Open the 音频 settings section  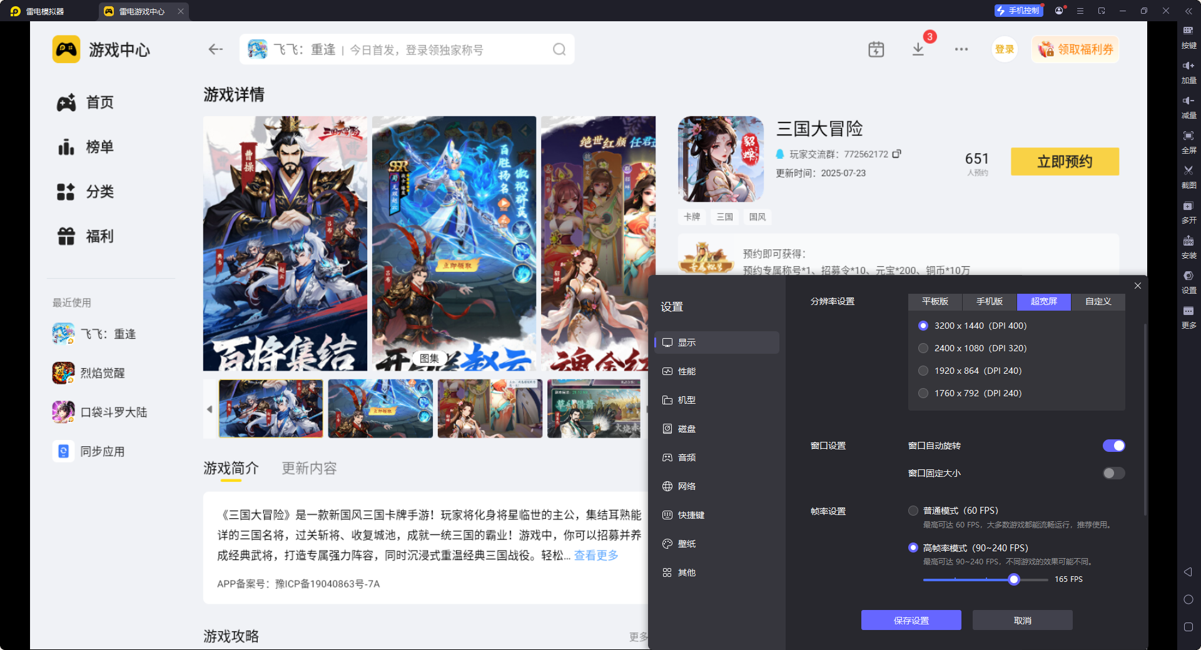686,457
